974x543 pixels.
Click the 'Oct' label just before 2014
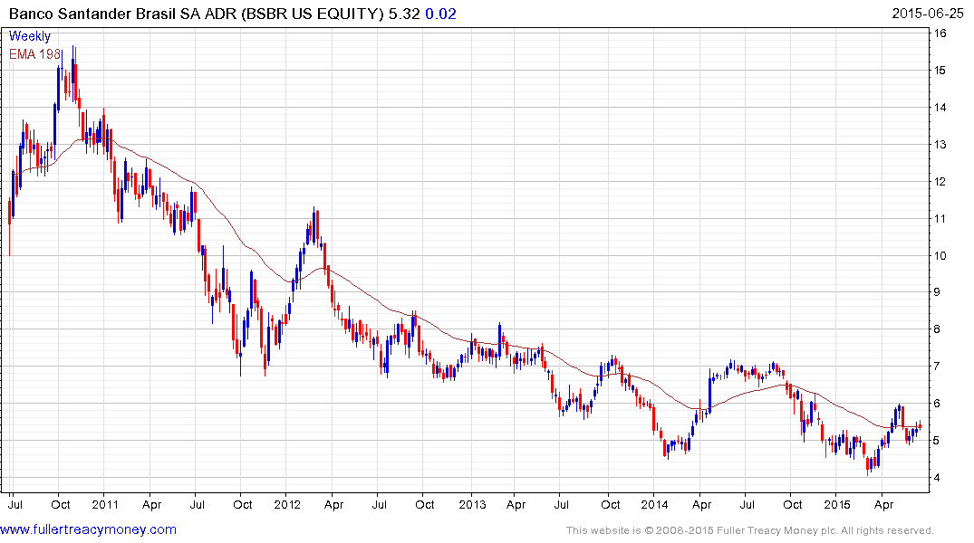pos(610,504)
